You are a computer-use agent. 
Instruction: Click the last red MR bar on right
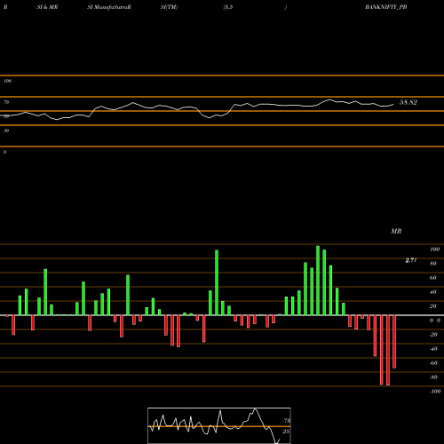[394, 342]
